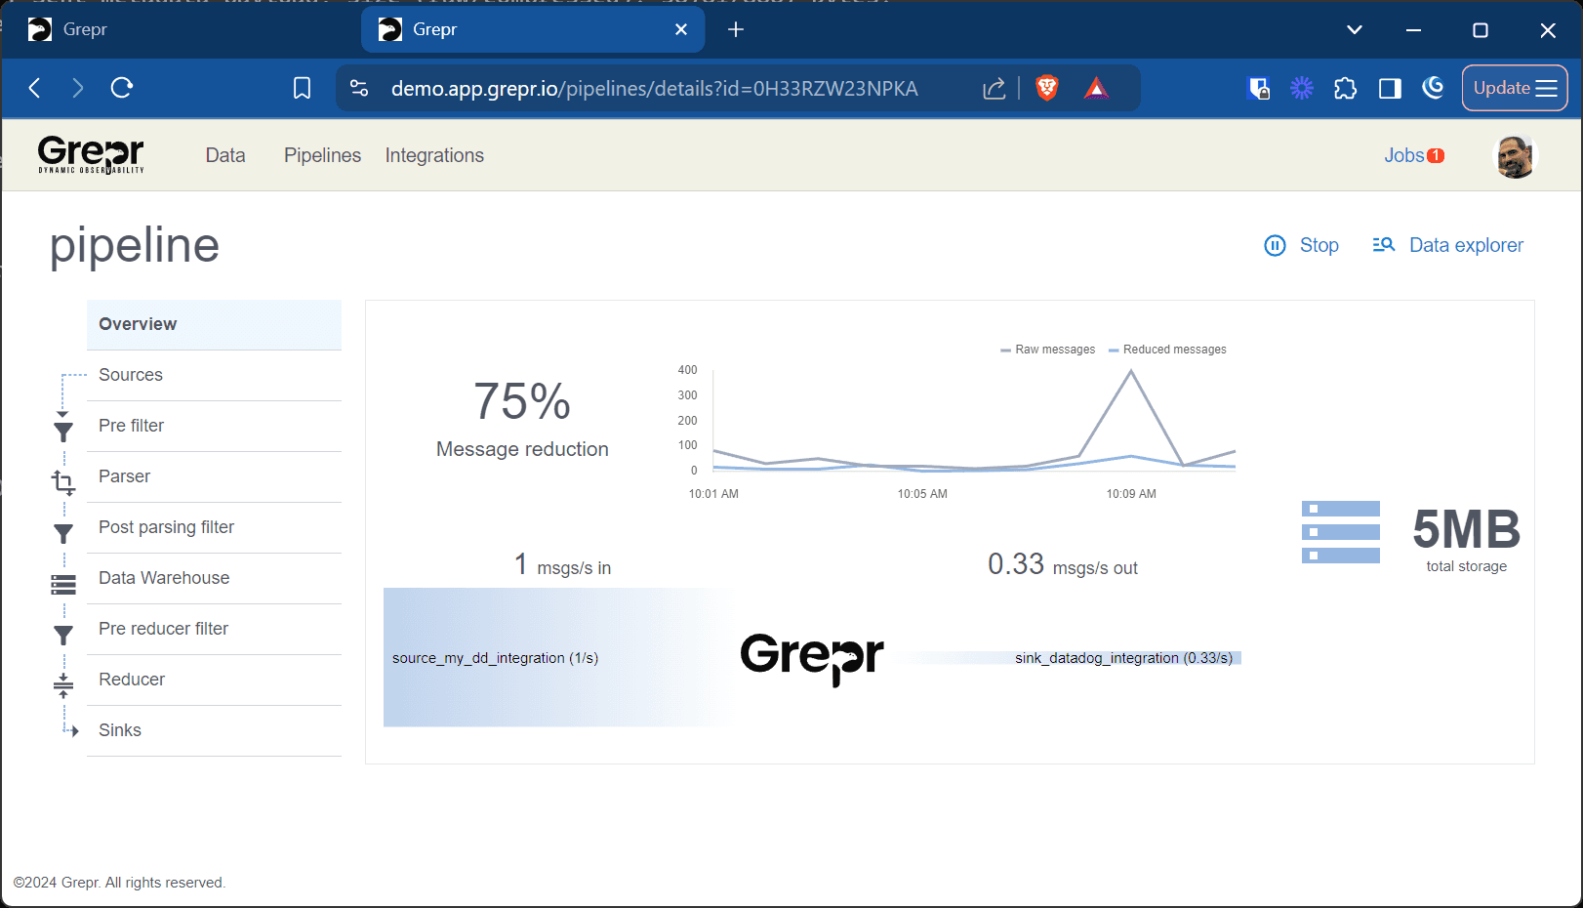This screenshot has height=908, width=1583.
Task: Click the pause circle icon beside Stop
Action: click(x=1275, y=245)
